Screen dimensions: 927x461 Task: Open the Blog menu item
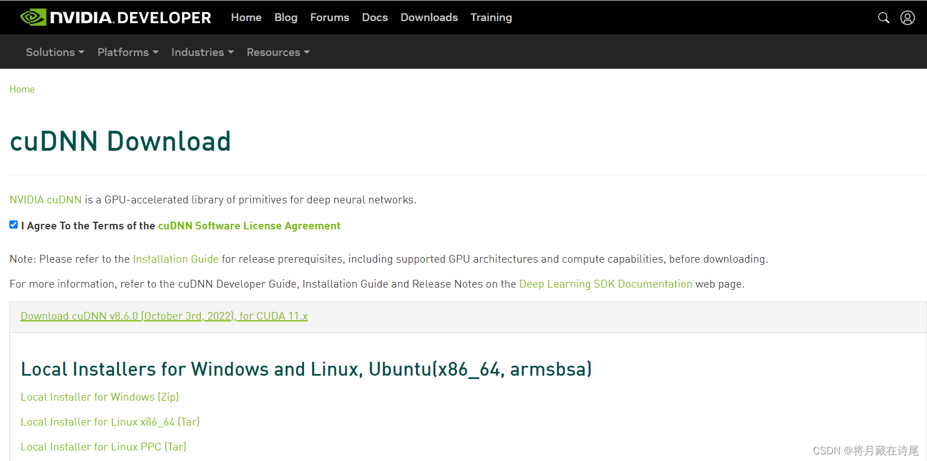(x=286, y=17)
